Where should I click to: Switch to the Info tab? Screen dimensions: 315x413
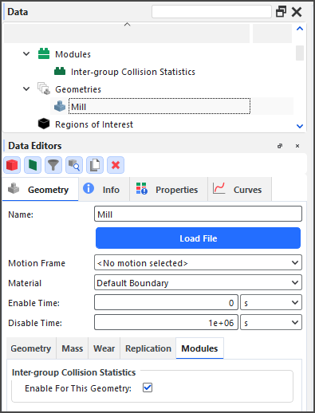click(x=104, y=190)
